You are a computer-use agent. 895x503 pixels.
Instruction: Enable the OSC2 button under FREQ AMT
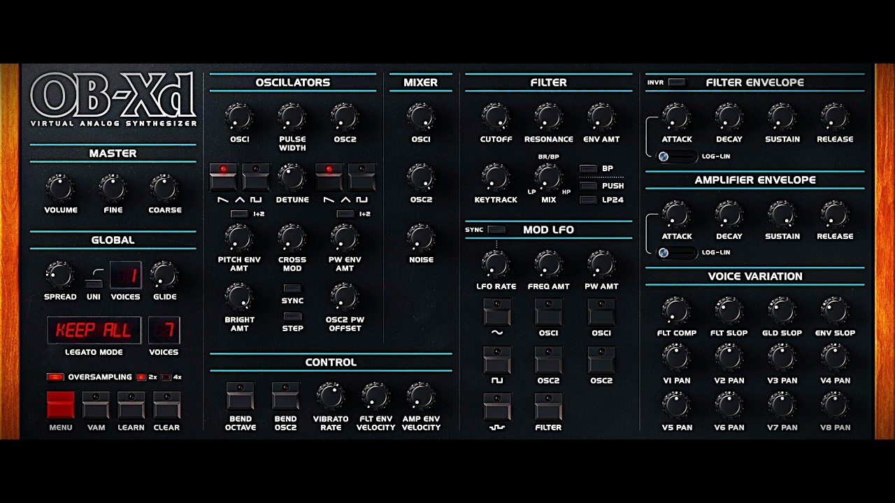pyautogui.click(x=549, y=359)
